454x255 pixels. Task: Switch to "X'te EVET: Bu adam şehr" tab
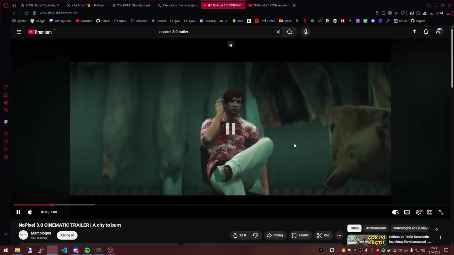pyautogui.click(x=132, y=5)
